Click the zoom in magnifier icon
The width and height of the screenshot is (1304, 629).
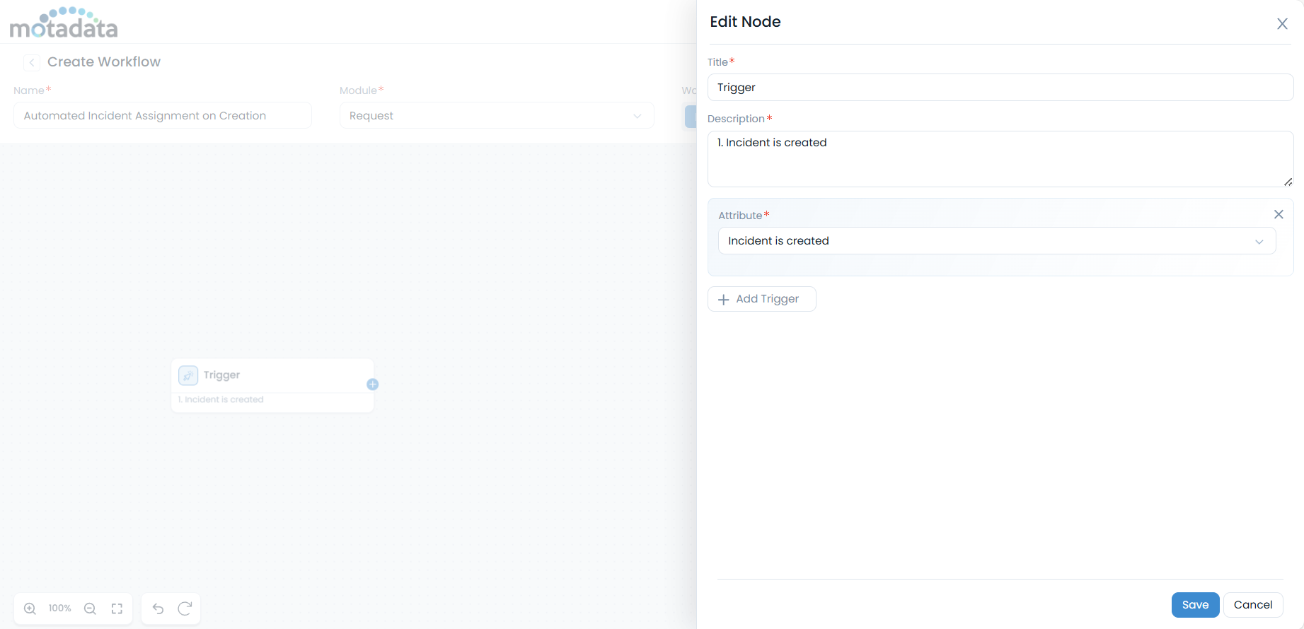[x=30, y=609]
